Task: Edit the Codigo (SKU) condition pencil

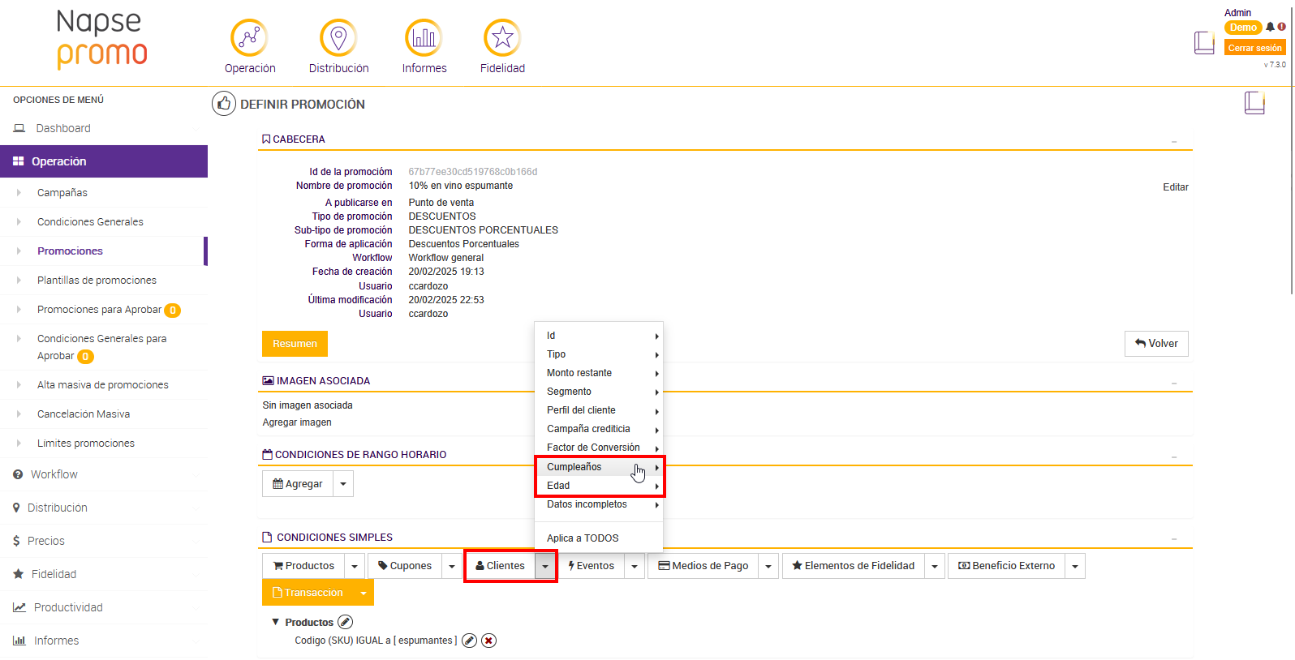Action: [x=469, y=641]
